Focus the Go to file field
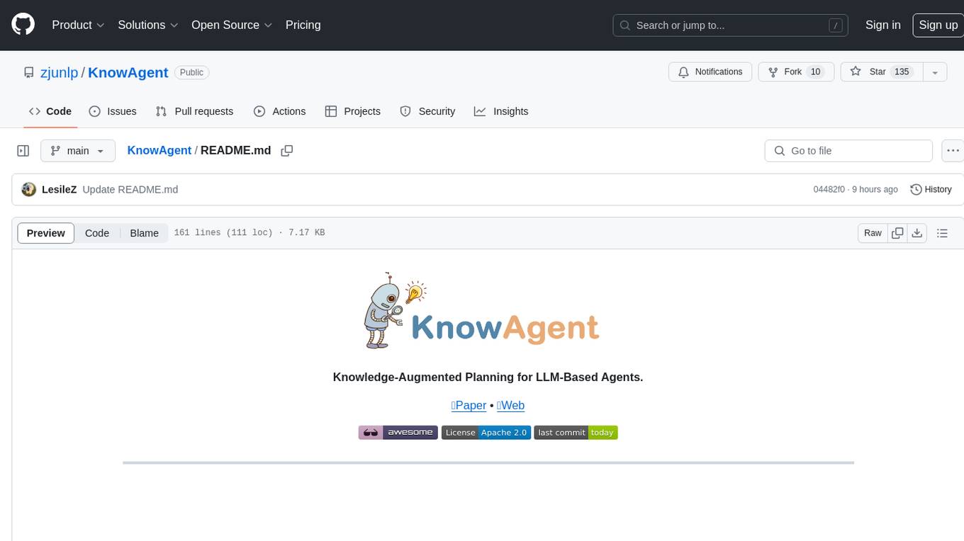Screen dimensions: 964x541 (848, 151)
